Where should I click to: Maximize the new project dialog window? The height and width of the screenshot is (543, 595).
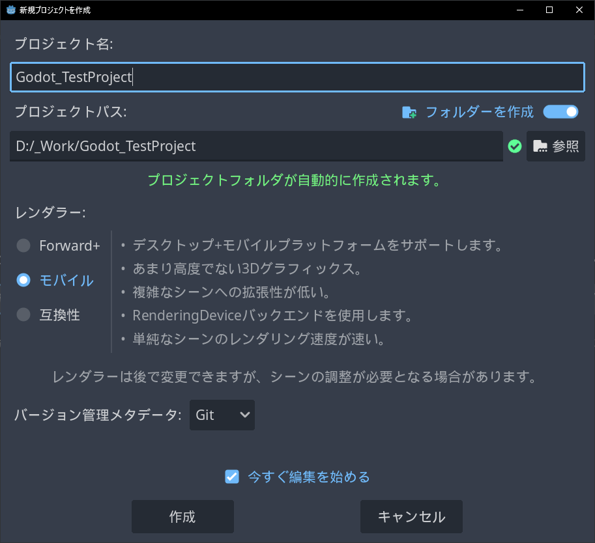pos(549,10)
